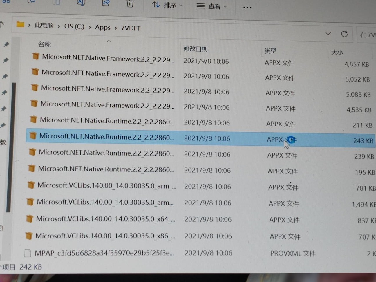Click the icon of the VCLibs x64 file

point(29,218)
